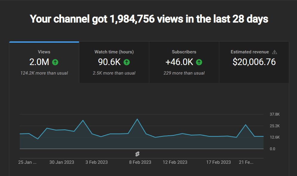Click green up arrow next to 90.6K

pos(127,62)
